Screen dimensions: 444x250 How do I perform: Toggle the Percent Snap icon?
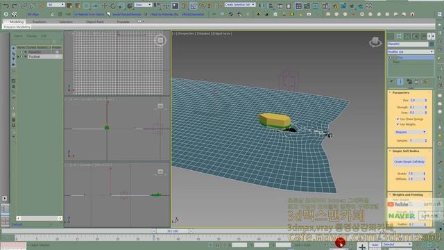[x=202, y=6]
